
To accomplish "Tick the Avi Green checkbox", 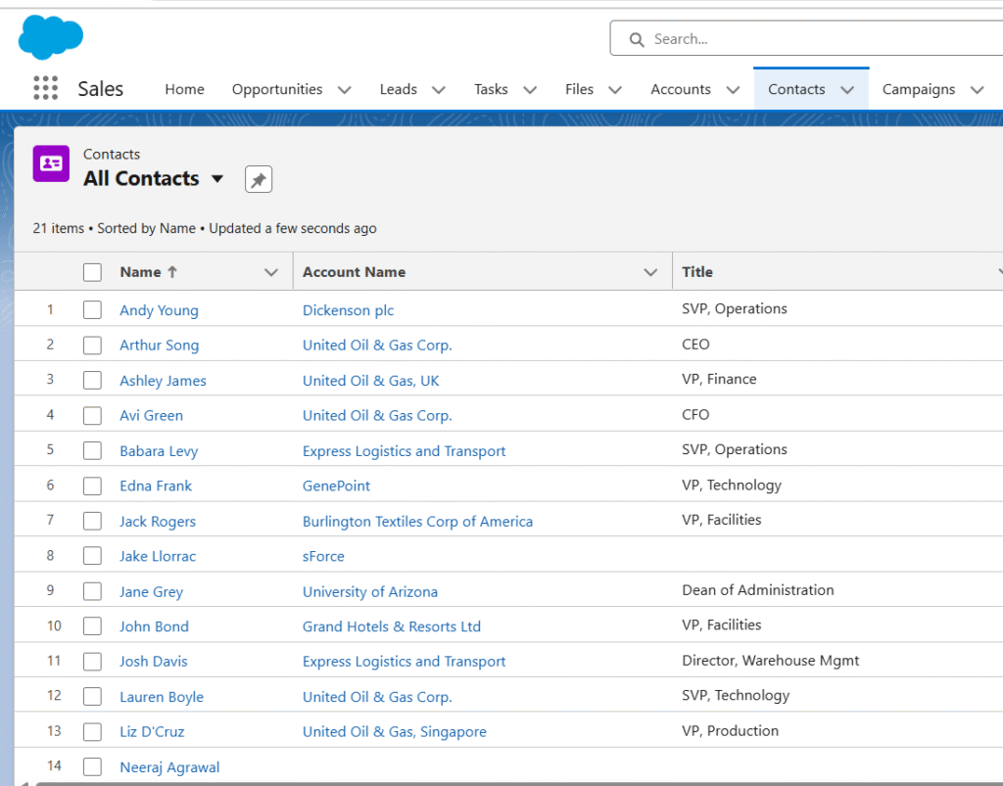I will [x=92, y=415].
